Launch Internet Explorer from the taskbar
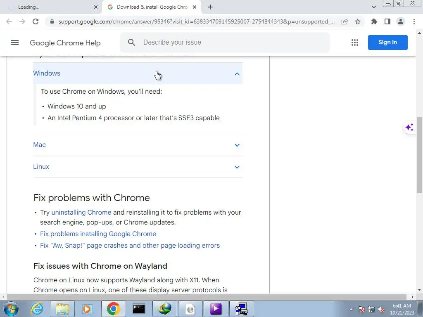Screen dimensions: 423x317 (37, 309)
